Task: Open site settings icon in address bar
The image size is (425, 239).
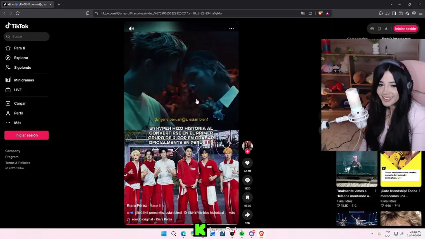Action: (x=96, y=13)
